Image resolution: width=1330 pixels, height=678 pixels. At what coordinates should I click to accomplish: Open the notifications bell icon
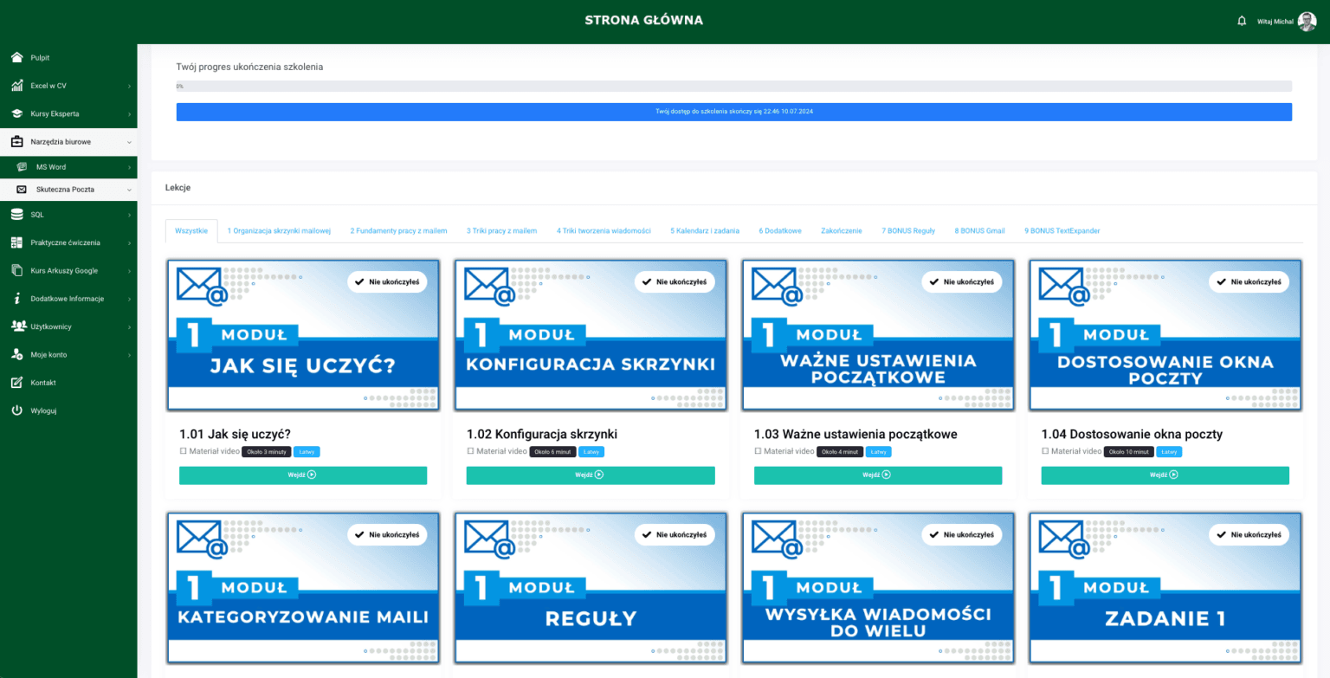coord(1242,21)
